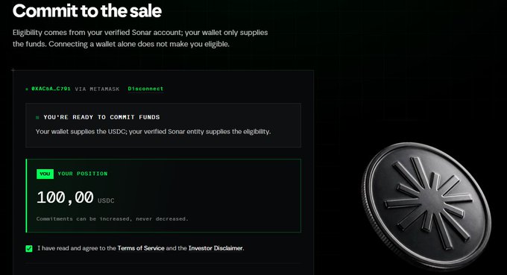Click the Commit to the sale heading

coord(87,10)
